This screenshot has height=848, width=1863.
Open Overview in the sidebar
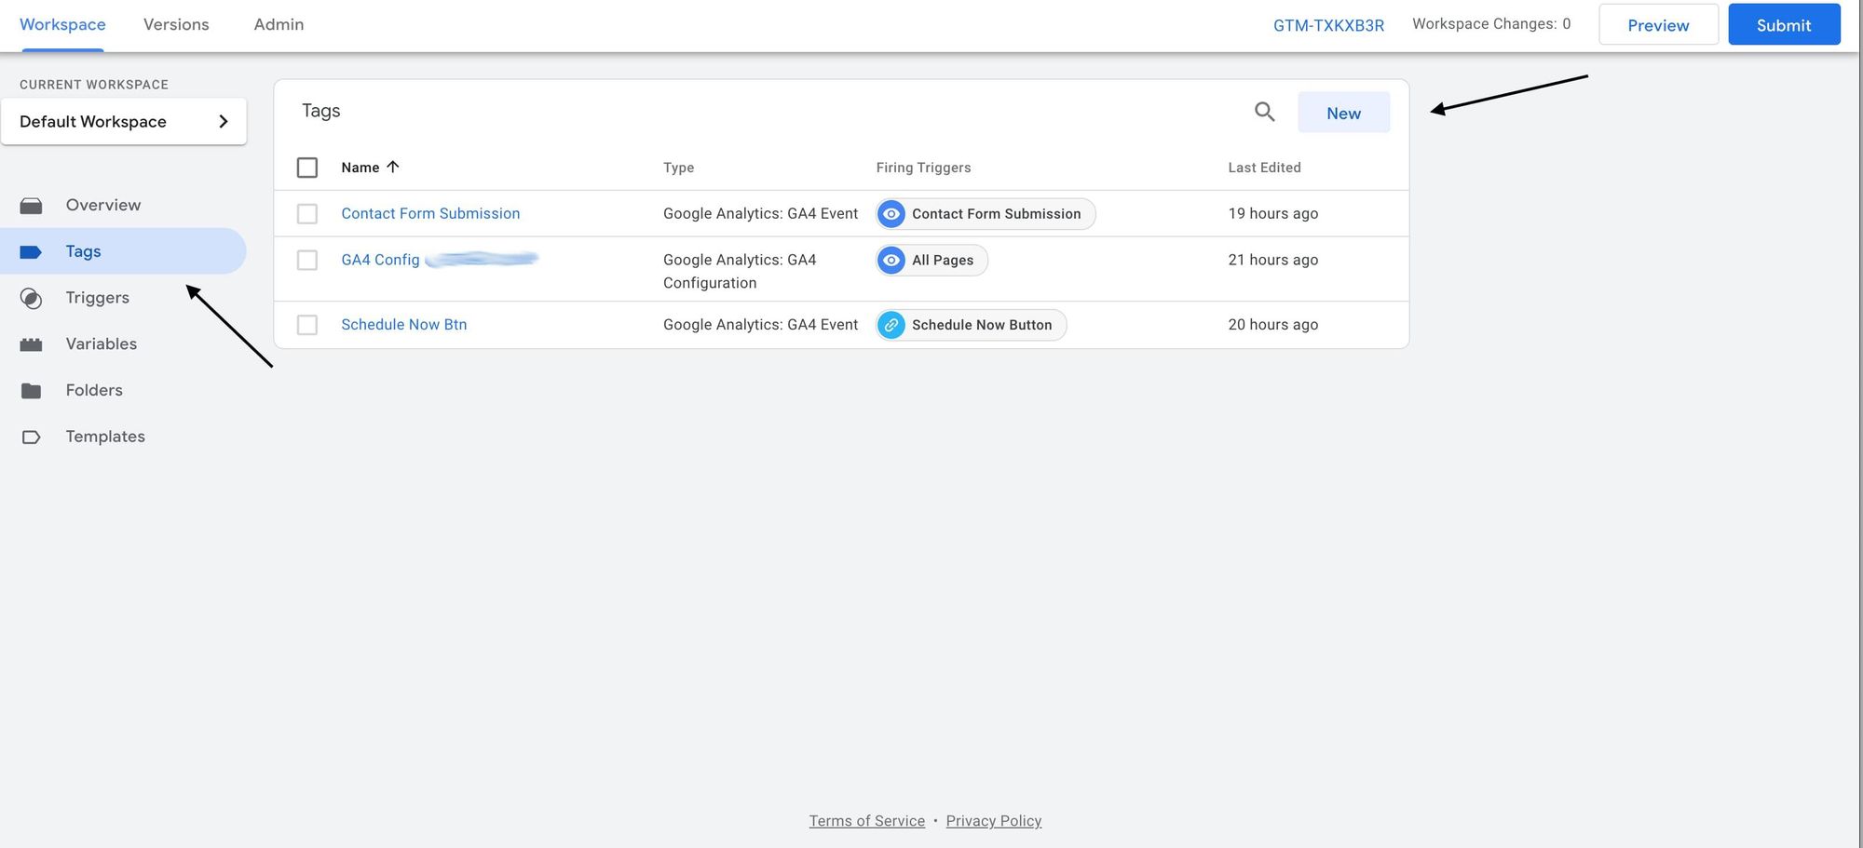click(x=103, y=205)
